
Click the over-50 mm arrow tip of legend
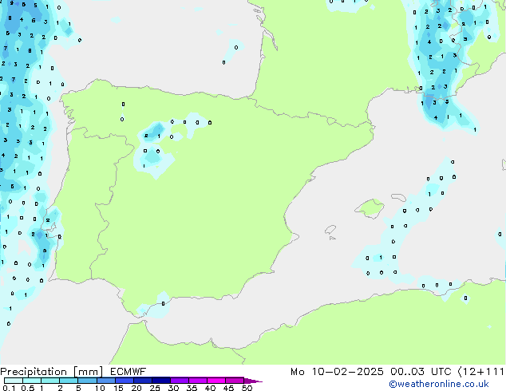tap(253, 381)
